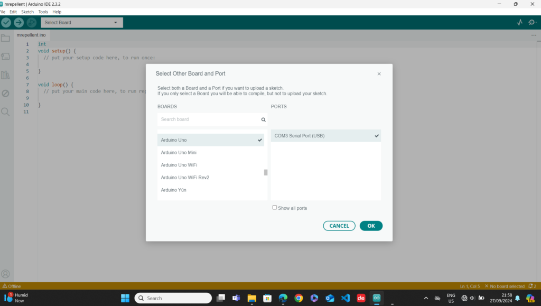The height and width of the screenshot is (306, 541).
Task: Open the weather widget showing Humid
Action: click(16, 298)
